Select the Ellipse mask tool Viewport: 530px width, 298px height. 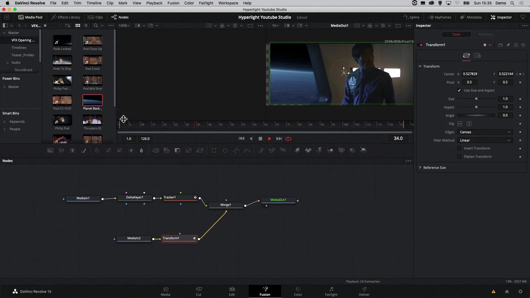coord(225,150)
